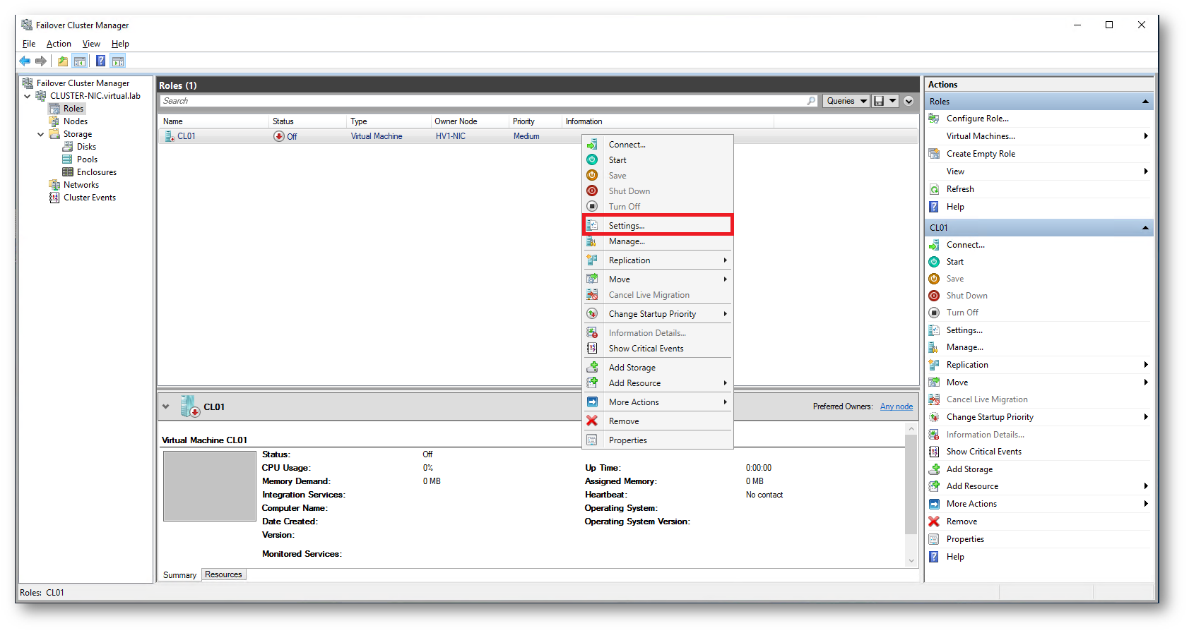Open the save query dropdown arrow
This screenshot has height=633, width=1189.
pos(893,101)
